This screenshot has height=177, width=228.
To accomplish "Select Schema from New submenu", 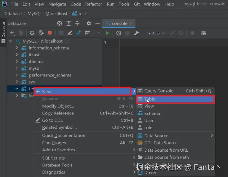I will [176, 113].
